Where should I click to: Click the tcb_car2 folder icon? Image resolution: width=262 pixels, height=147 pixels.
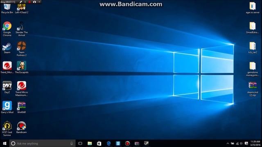click(x=253, y=48)
